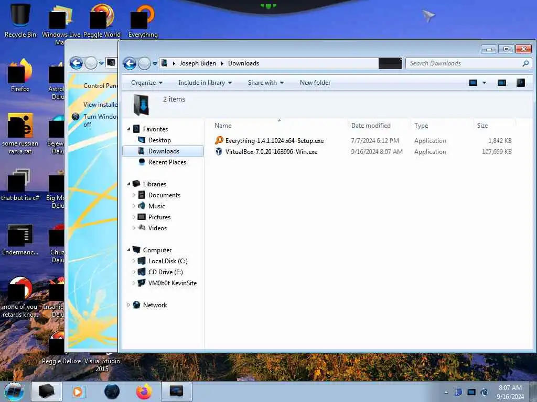537x402 pixels.
Task: Sort files by the Size column header
Action: point(494,126)
